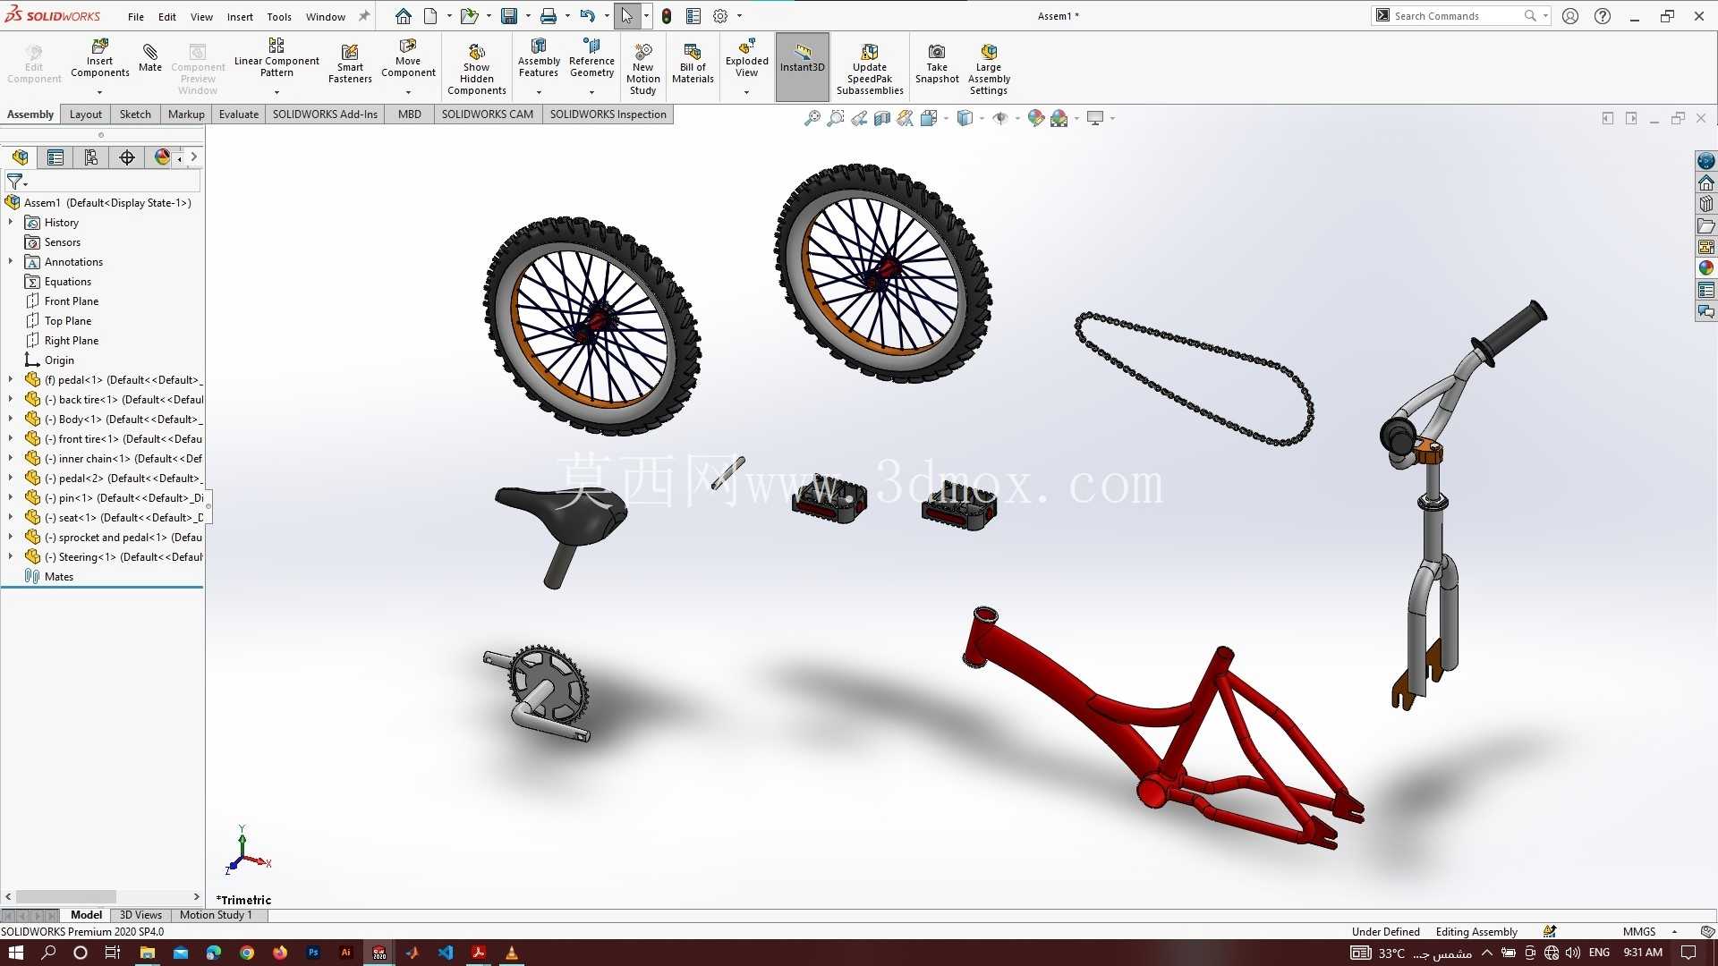The height and width of the screenshot is (966, 1718).
Task: Click Show Hidden Components
Action: (x=477, y=67)
